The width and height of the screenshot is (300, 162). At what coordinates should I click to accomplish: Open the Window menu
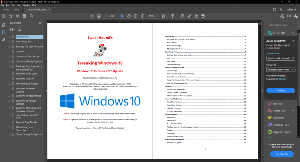[27, 5]
